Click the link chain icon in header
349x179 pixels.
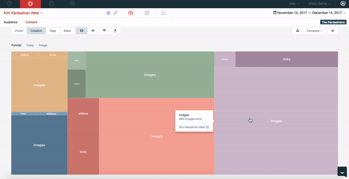tap(115, 13)
